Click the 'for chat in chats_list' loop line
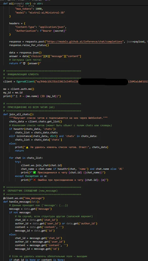Screen dimensions: 148x261 coord(26,158)
